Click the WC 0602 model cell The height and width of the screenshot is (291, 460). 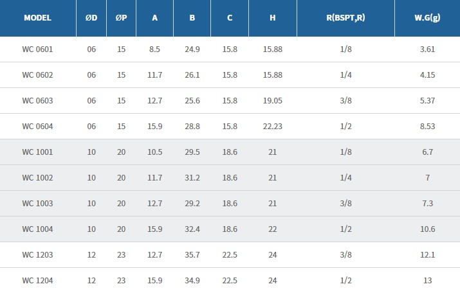[37, 75]
